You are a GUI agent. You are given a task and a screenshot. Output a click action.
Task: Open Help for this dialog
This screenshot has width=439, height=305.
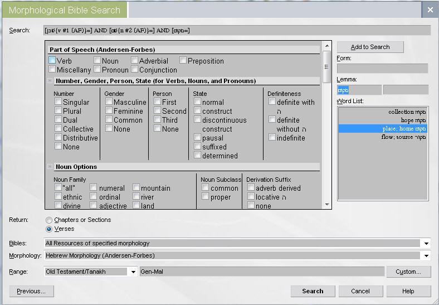(x=408, y=291)
